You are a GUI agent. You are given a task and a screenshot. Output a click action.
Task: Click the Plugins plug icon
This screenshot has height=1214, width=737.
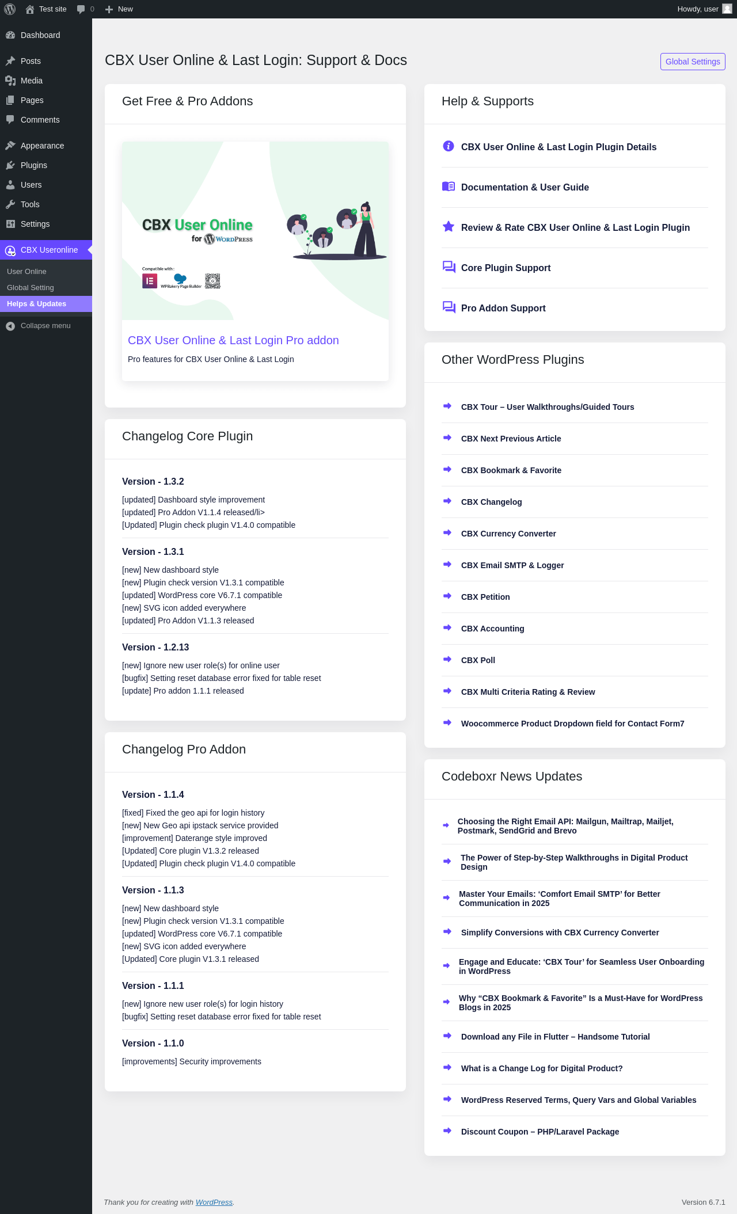tap(10, 165)
